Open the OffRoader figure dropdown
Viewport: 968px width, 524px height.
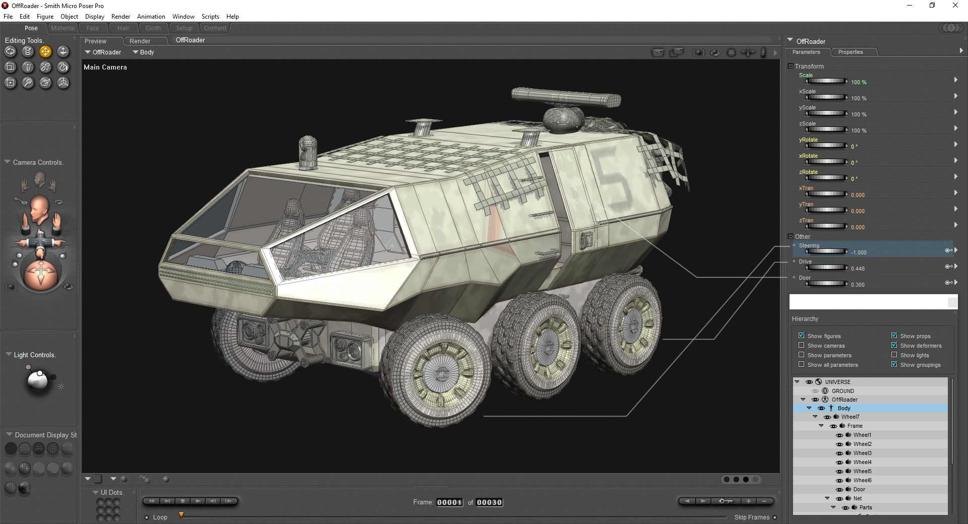click(x=103, y=52)
